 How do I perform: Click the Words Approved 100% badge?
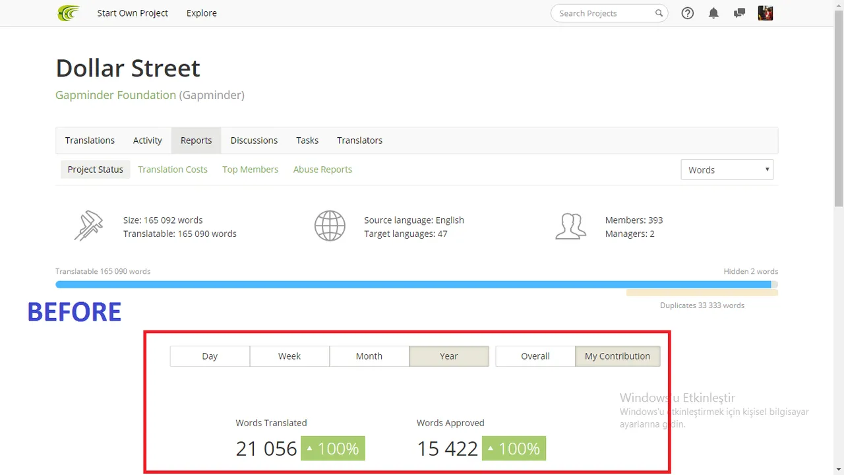click(514, 449)
